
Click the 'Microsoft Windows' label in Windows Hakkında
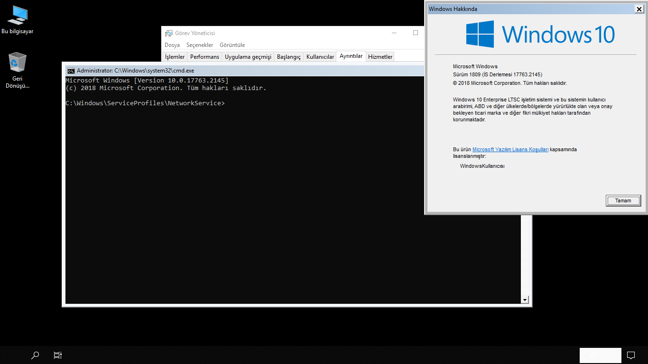[475, 67]
